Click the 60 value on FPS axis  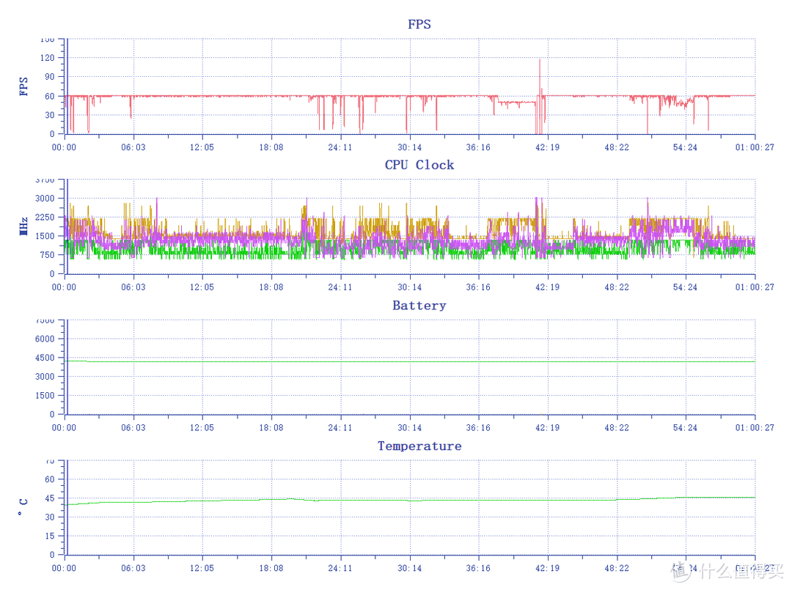[x=49, y=96]
